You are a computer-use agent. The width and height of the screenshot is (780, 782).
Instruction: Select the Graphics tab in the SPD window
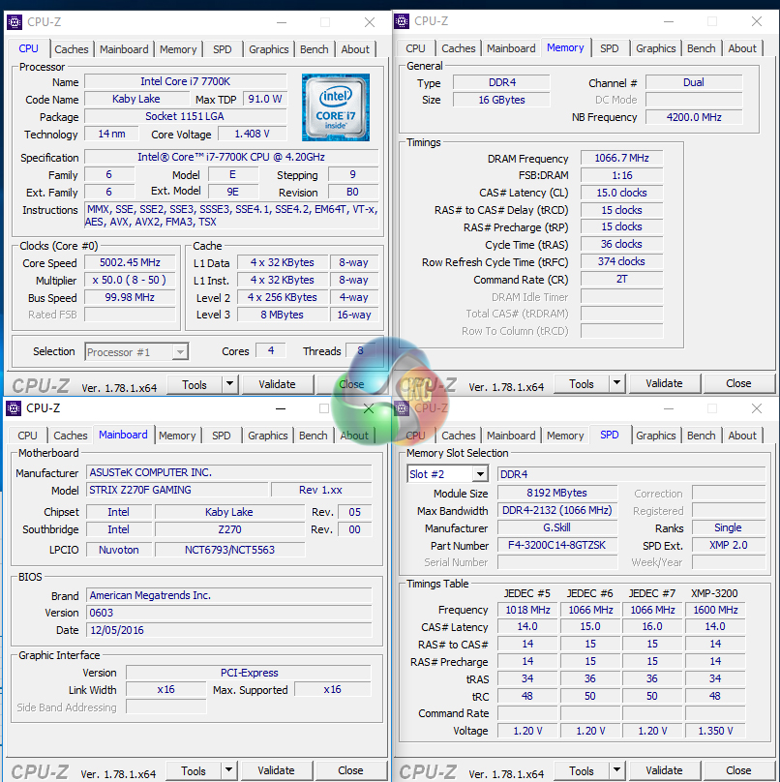(x=655, y=436)
